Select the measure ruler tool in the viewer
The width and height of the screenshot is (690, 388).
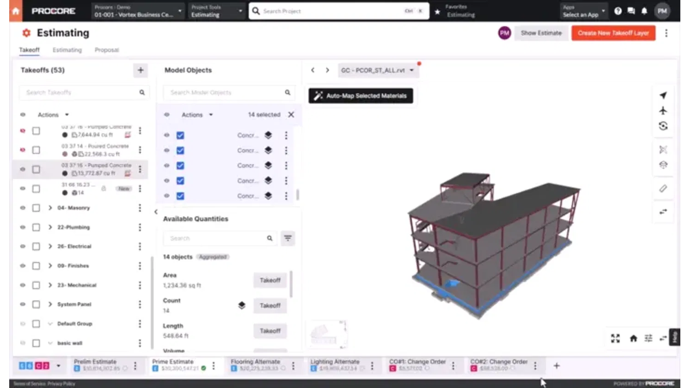(663, 188)
